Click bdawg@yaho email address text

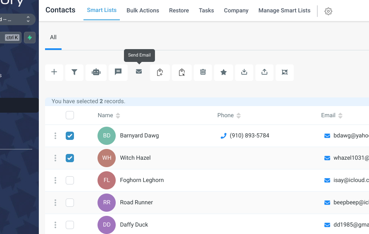click(351, 135)
